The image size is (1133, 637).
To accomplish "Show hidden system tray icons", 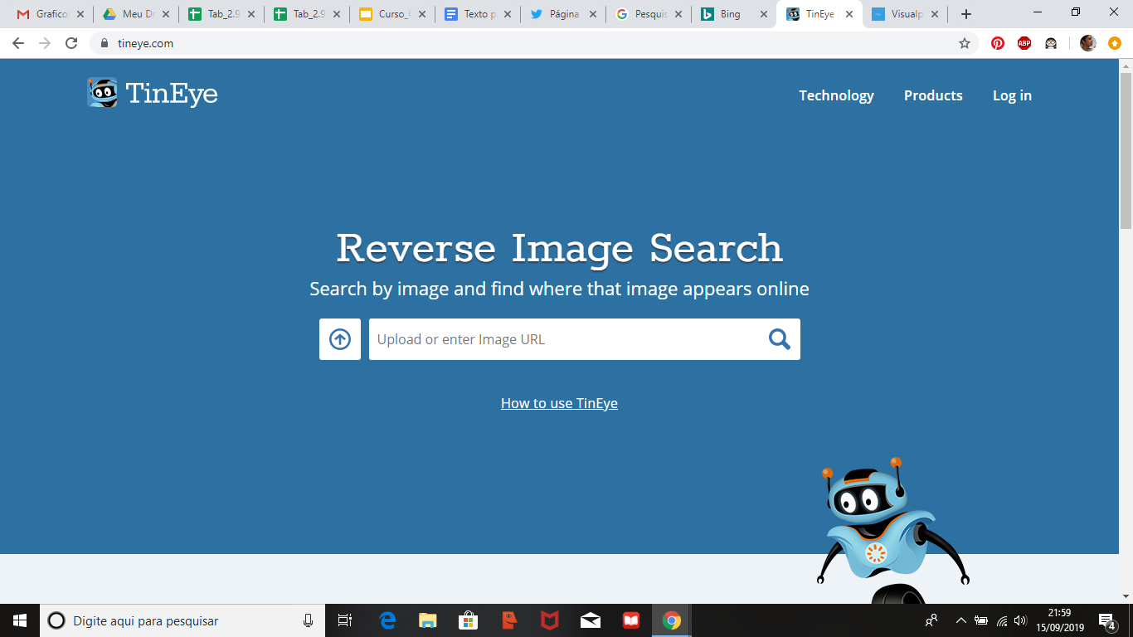I will coord(961,620).
